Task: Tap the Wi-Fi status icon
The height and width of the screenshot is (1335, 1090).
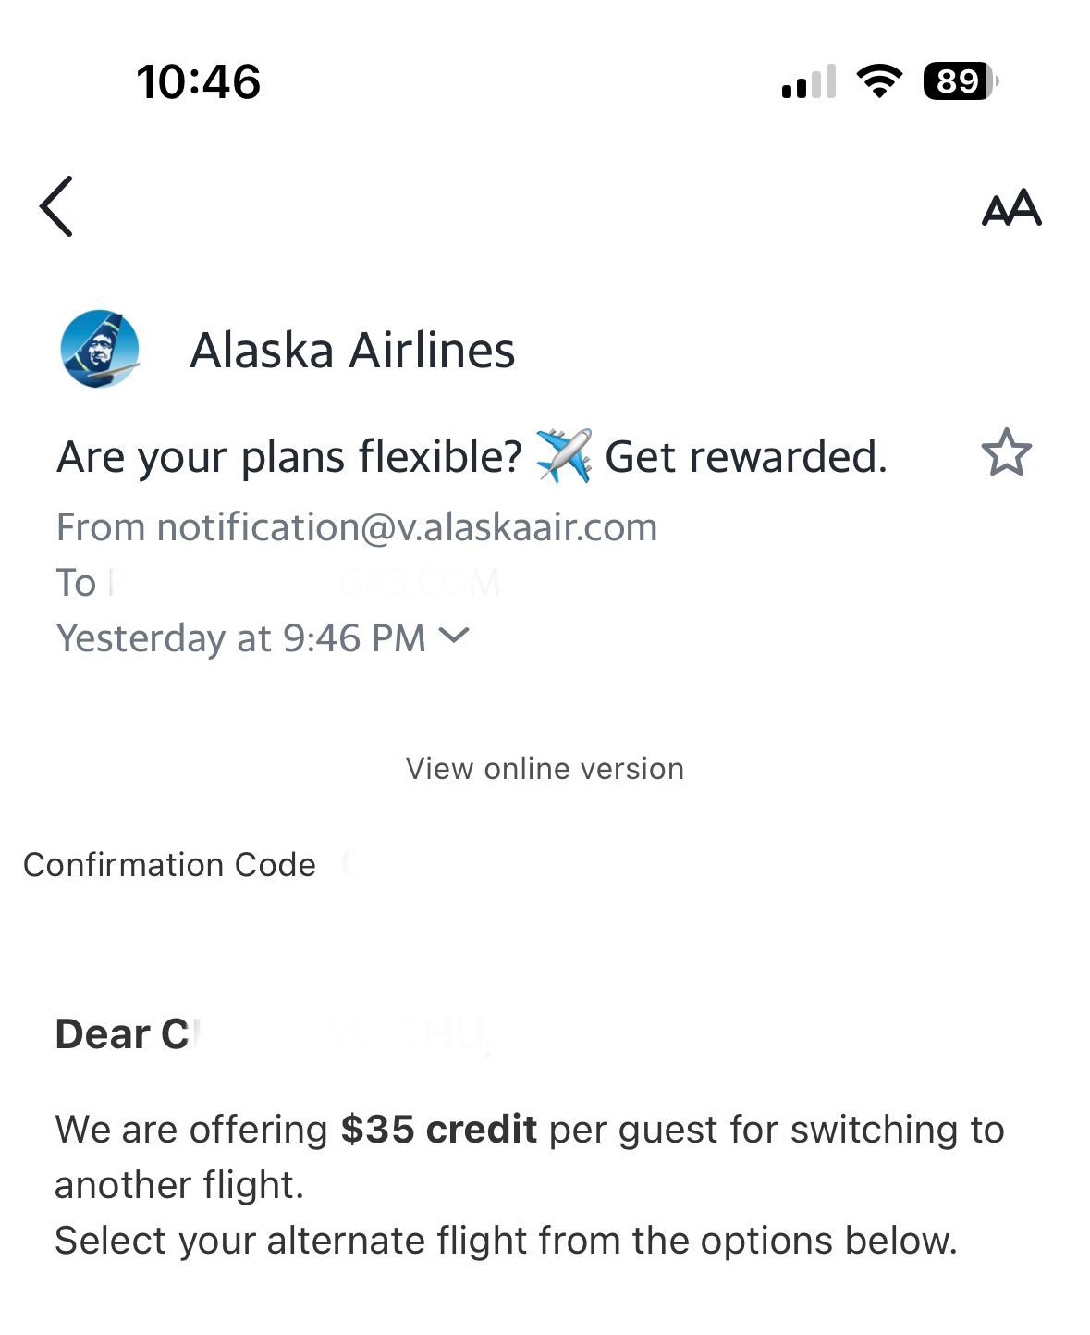Action: click(x=879, y=81)
